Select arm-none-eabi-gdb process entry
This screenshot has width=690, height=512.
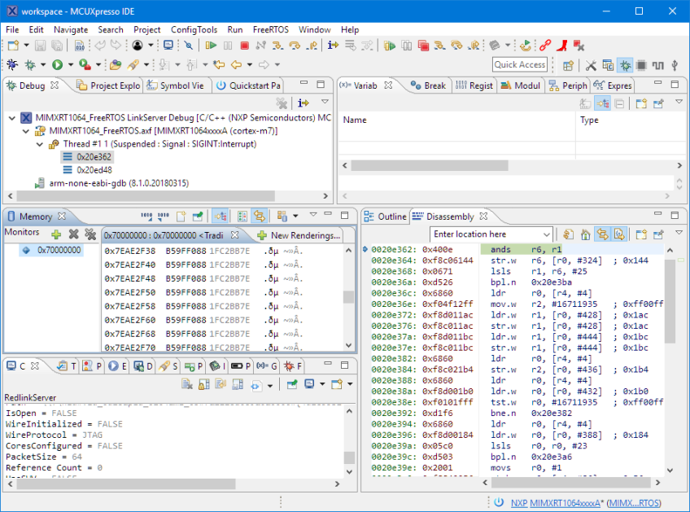pos(112,183)
